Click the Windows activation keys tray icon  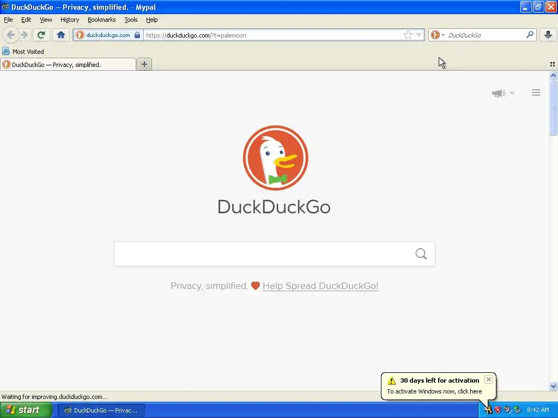[488, 410]
